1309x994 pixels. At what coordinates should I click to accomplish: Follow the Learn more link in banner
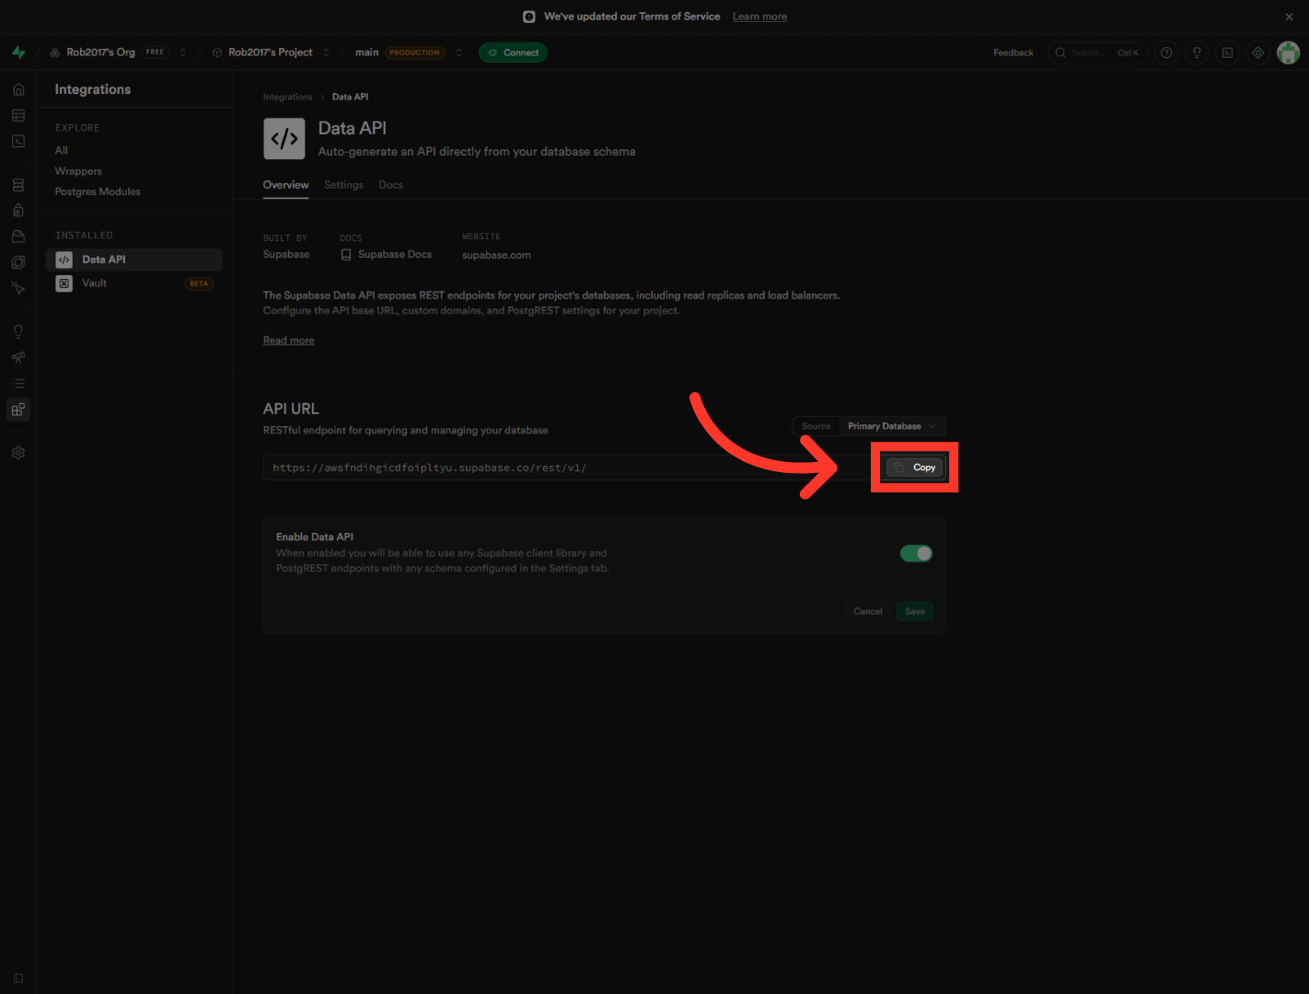click(x=759, y=17)
